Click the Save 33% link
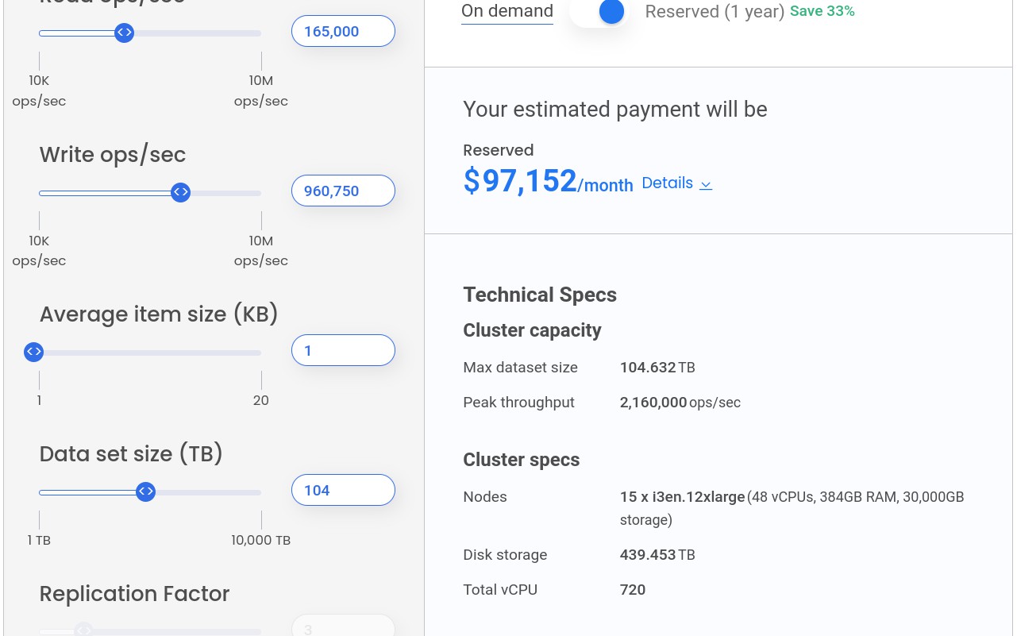 [822, 11]
